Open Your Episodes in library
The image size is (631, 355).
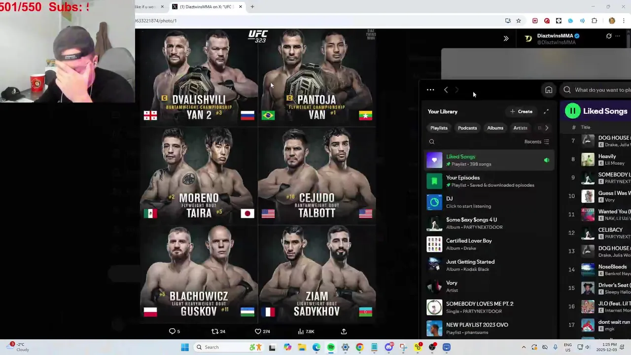(x=488, y=181)
